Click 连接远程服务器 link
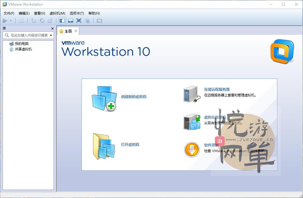This screenshot has height=198, width=303. [x=217, y=89]
